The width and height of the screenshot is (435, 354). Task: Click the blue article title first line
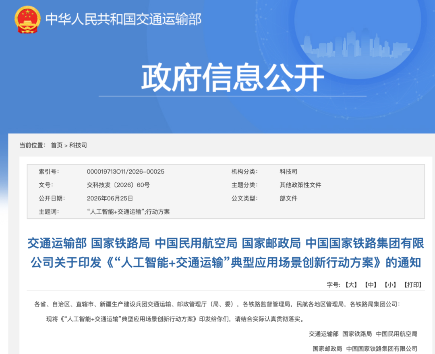click(226, 243)
